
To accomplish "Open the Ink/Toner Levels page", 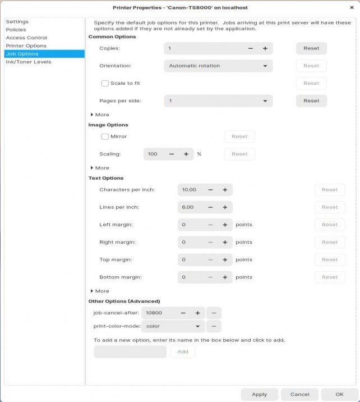I will [x=44, y=62].
